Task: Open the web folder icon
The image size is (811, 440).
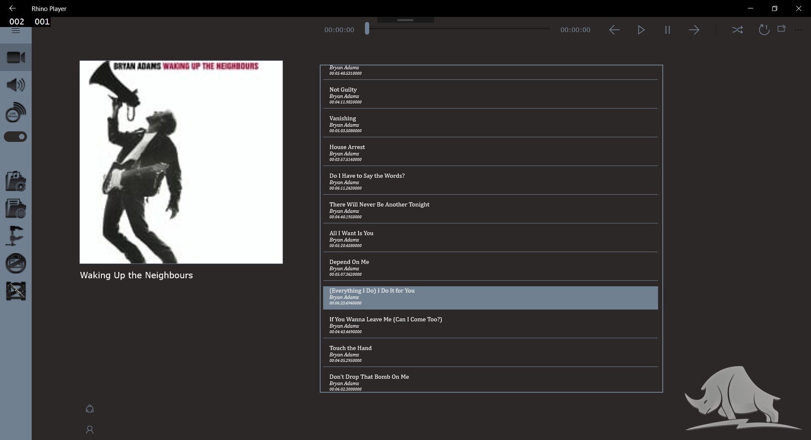Action: pyautogui.click(x=16, y=209)
